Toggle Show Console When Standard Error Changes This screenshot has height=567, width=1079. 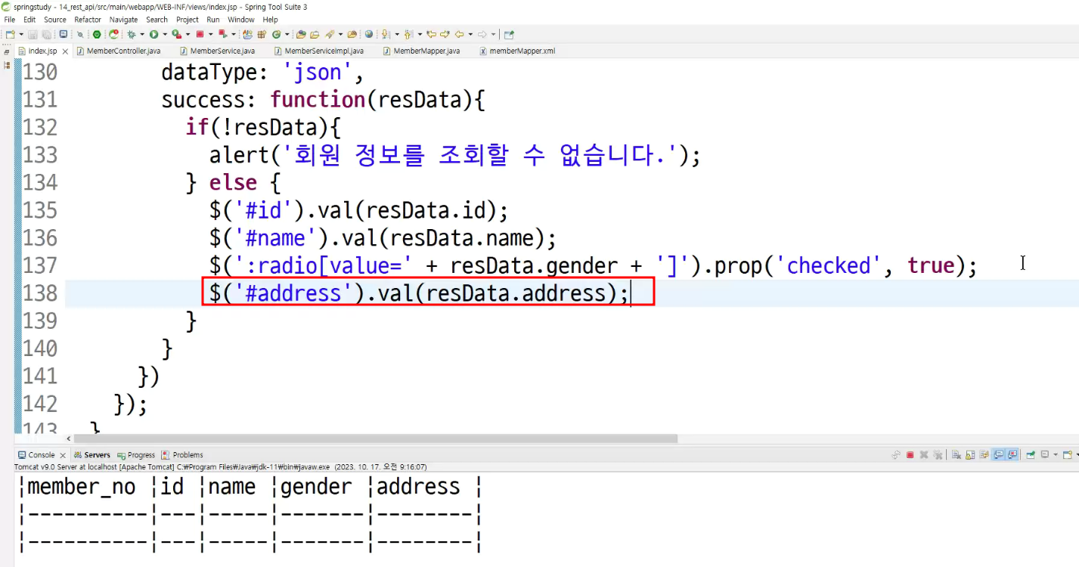click(1012, 455)
